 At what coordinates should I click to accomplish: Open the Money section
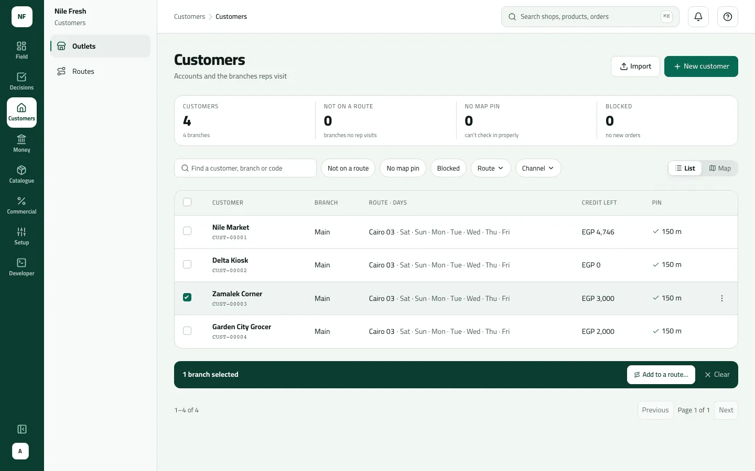pyautogui.click(x=21, y=144)
